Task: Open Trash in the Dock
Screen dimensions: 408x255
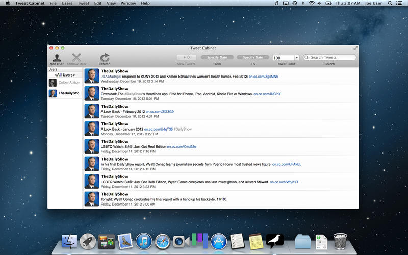Action: pos(340,241)
